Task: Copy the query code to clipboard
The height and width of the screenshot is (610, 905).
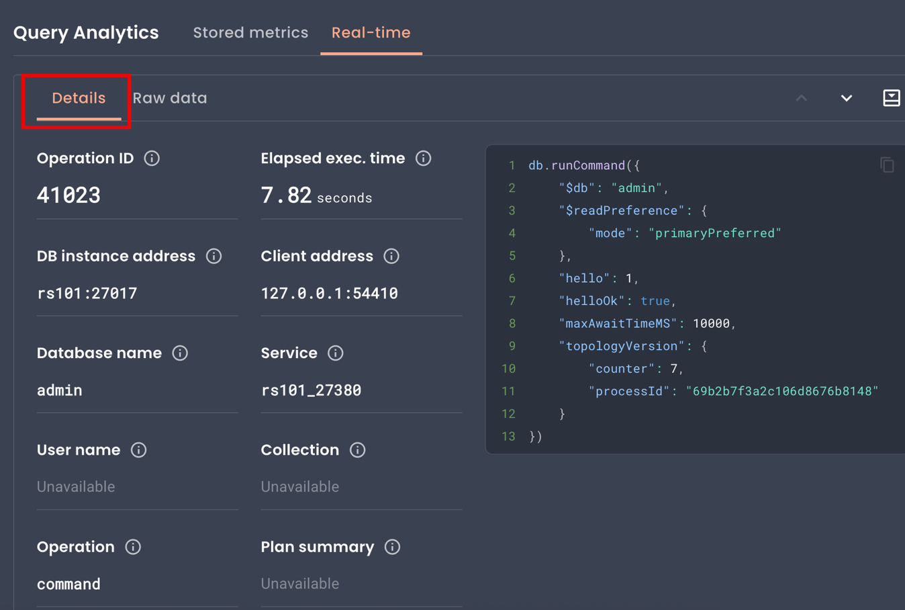Action: [887, 165]
